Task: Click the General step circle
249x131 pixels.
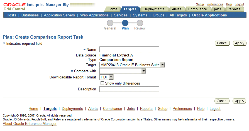Action: pos(110,23)
